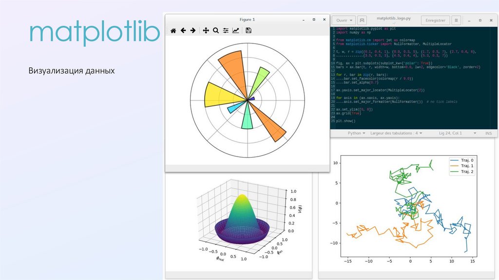The image size is (499, 280).
Task: Save the figure with the floppy icon
Action: 249,31
